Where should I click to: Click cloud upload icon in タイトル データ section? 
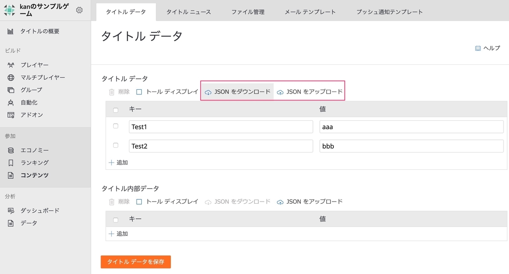[280, 92]
